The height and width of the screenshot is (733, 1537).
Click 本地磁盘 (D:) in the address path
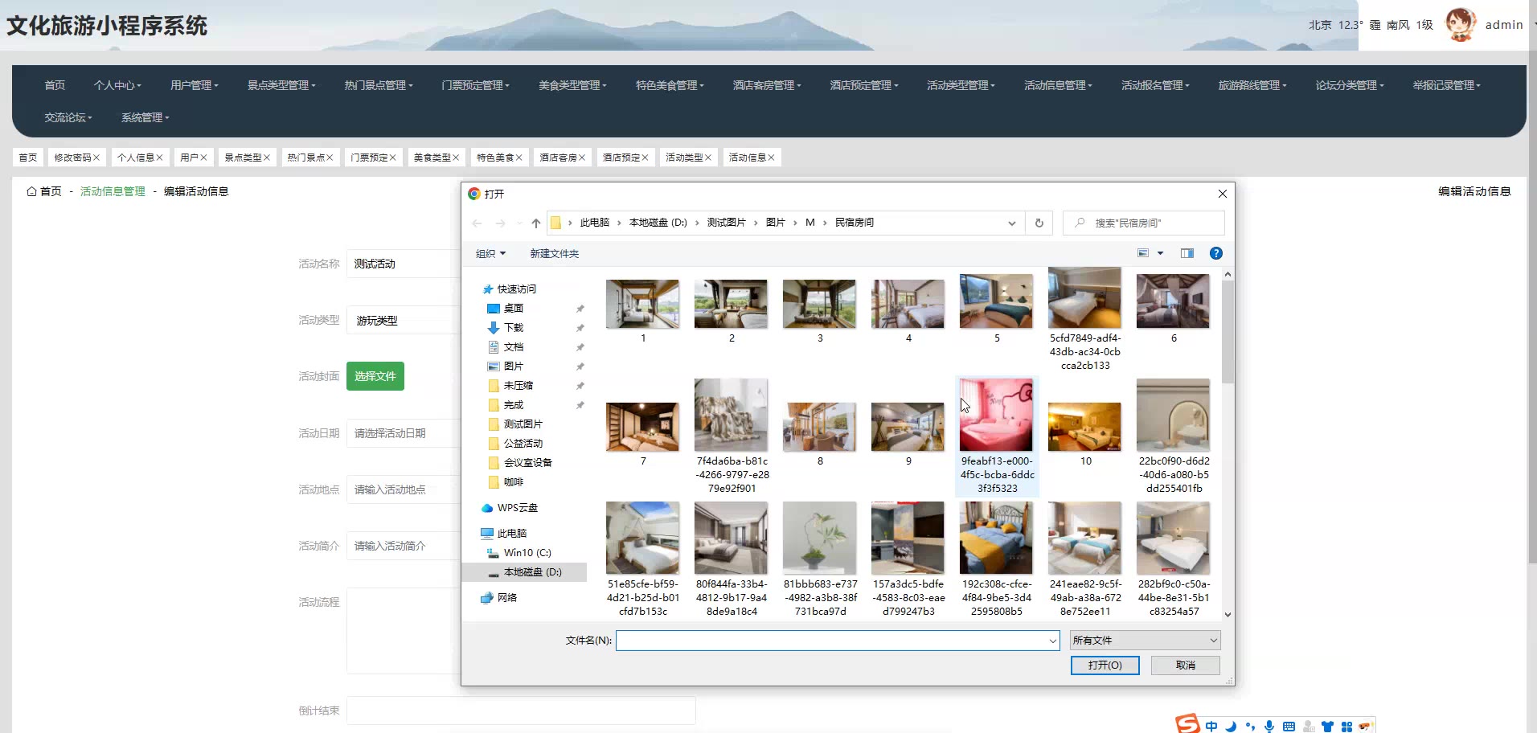[658, 223]
